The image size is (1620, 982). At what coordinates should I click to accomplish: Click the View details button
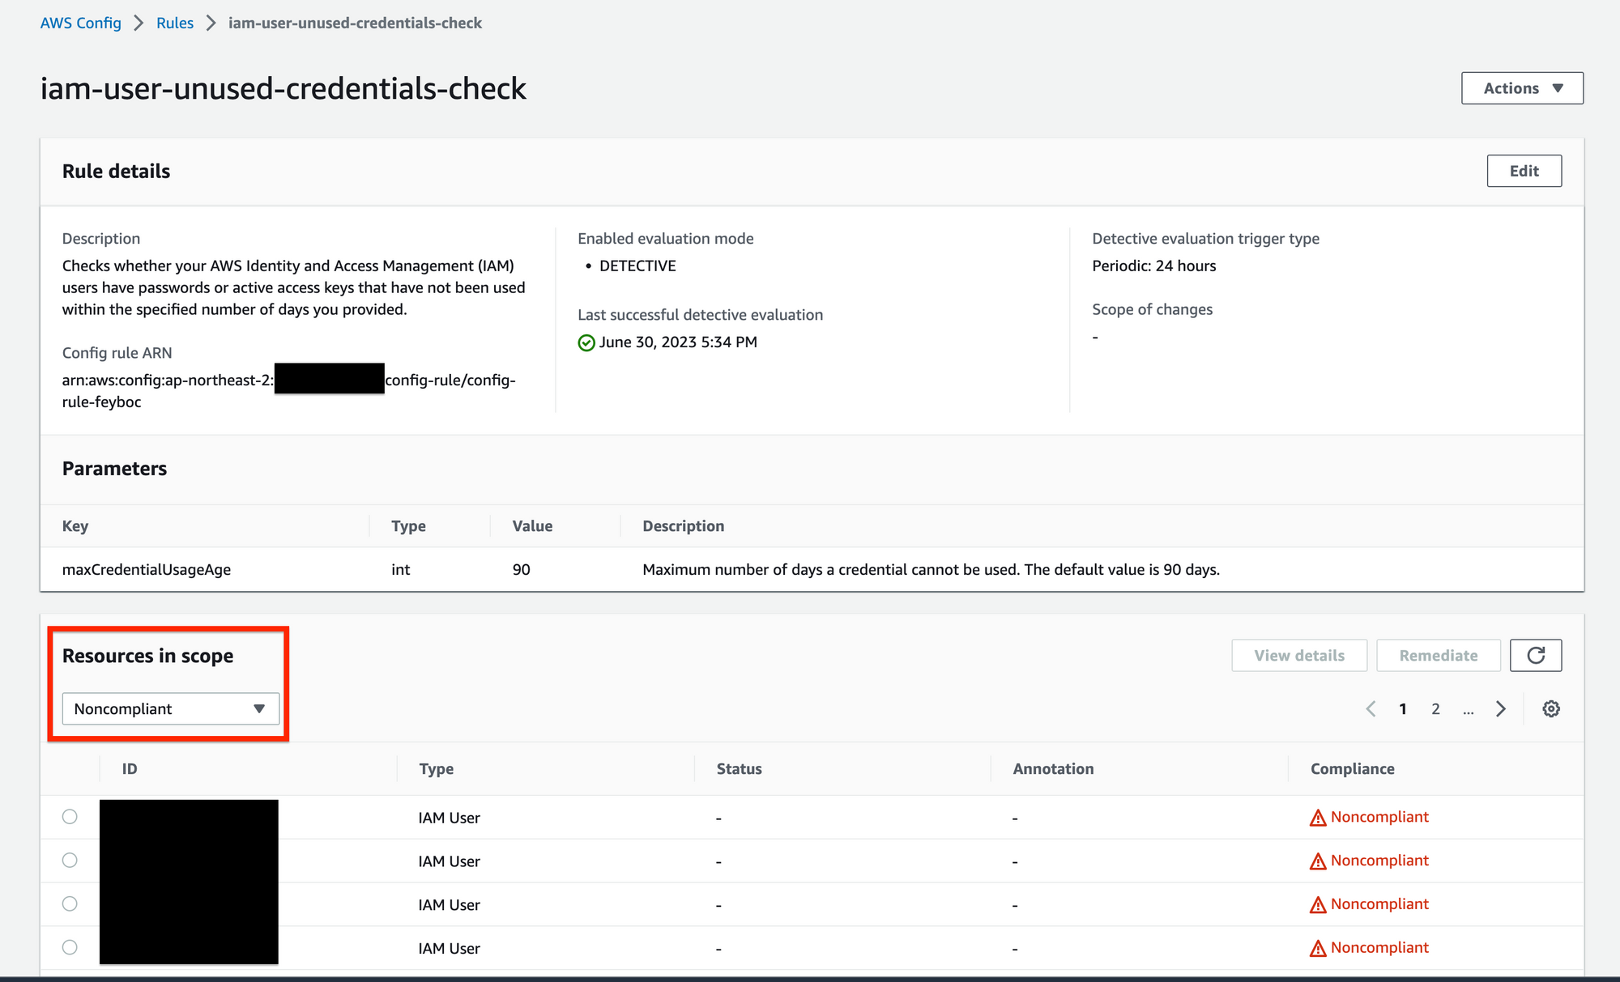(x=1299, y=656)
